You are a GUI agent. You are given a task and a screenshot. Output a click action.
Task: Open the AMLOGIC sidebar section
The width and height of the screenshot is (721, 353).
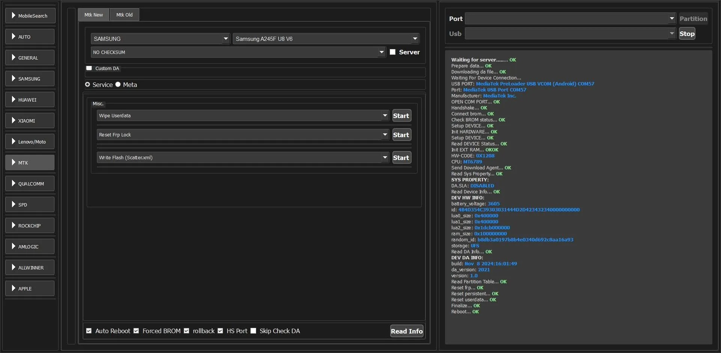(x=30, y=247)
